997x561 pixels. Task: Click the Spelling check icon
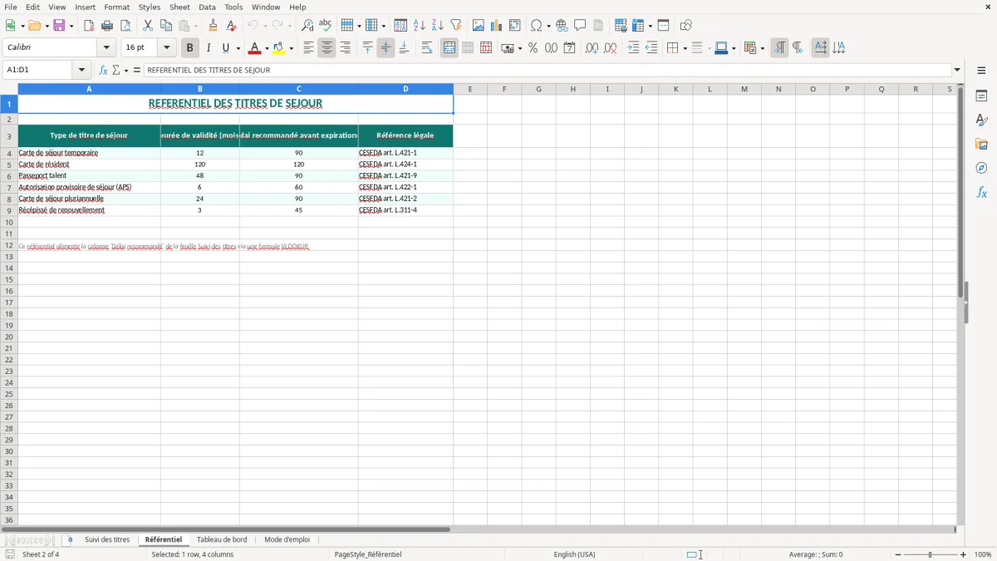tap(326, 26)
